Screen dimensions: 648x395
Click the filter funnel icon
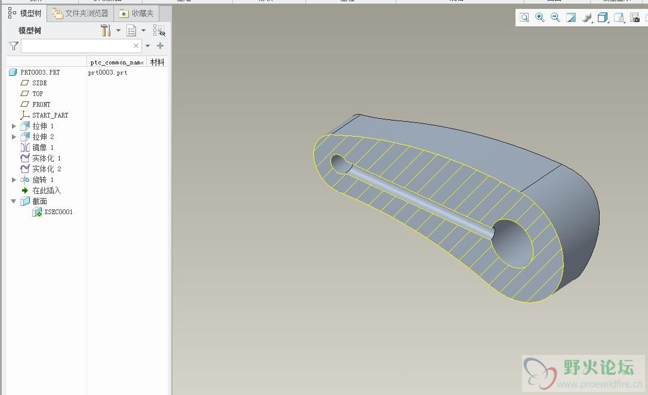(x=14, y=46)
